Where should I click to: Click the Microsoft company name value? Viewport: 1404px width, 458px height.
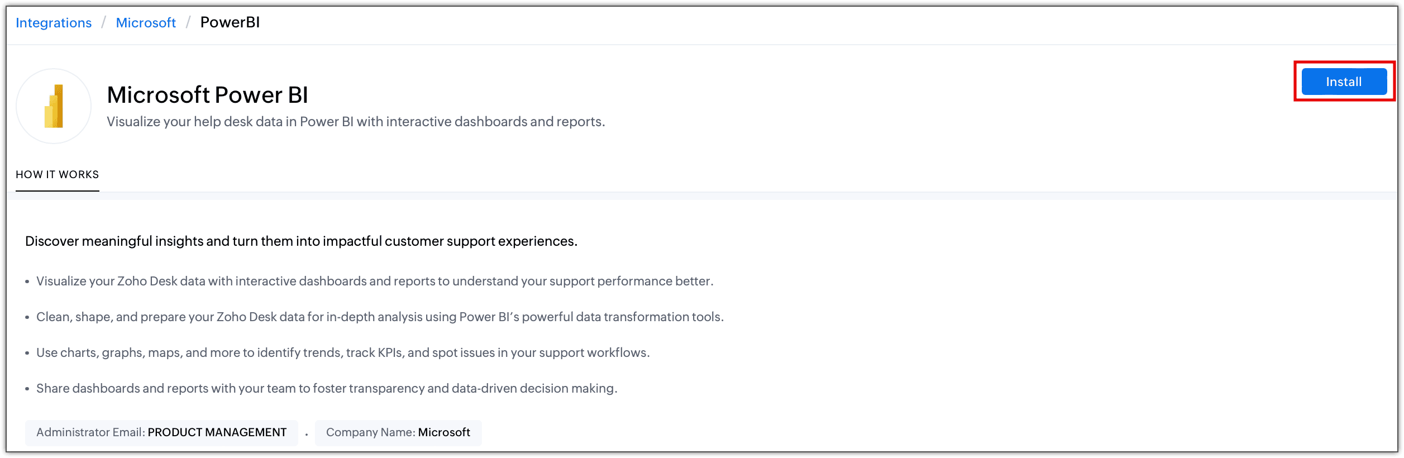(444, 432)
